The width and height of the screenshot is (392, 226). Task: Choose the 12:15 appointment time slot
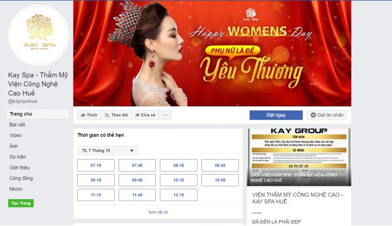click(178, 195)
